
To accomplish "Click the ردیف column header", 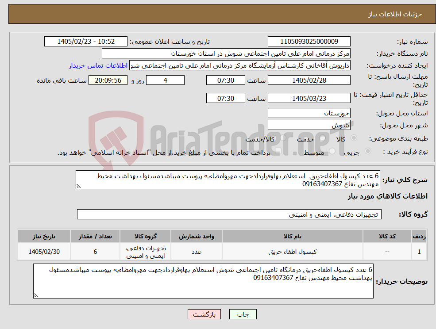I will coord(419,236).
